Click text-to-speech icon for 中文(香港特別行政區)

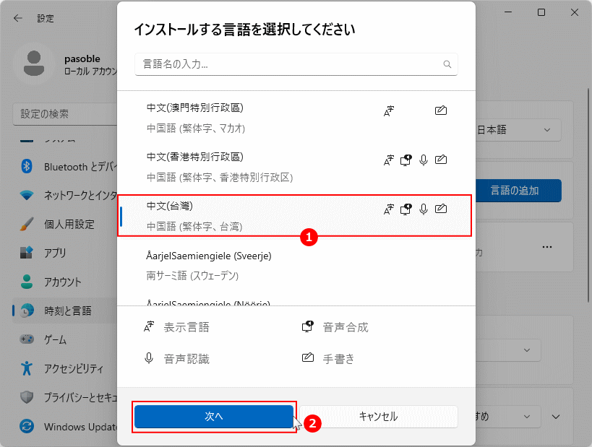(406, 160)
